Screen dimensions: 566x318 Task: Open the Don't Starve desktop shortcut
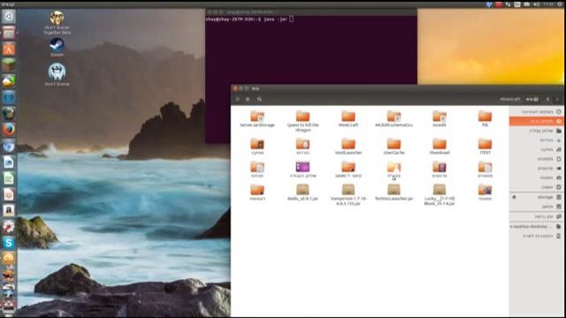tap(57, 74)
